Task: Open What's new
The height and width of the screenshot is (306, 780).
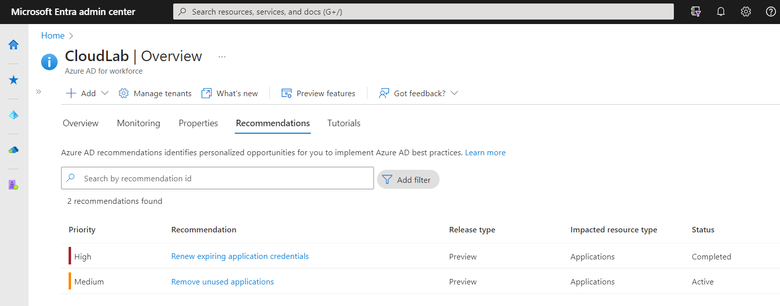Action: [x=237, y=94]
